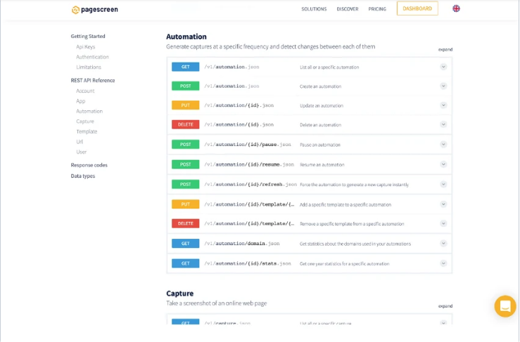This screenshot has width=520, height=342.
Task: Expand the Delete an automation chevron
Action: 443,124
